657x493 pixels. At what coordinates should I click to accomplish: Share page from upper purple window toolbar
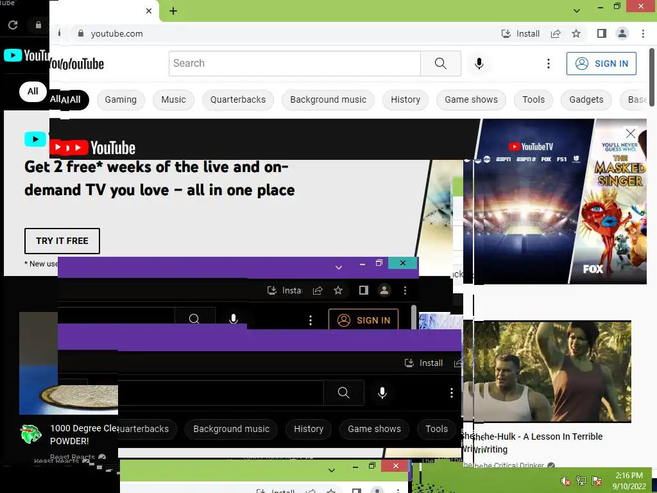pos(318,291)
